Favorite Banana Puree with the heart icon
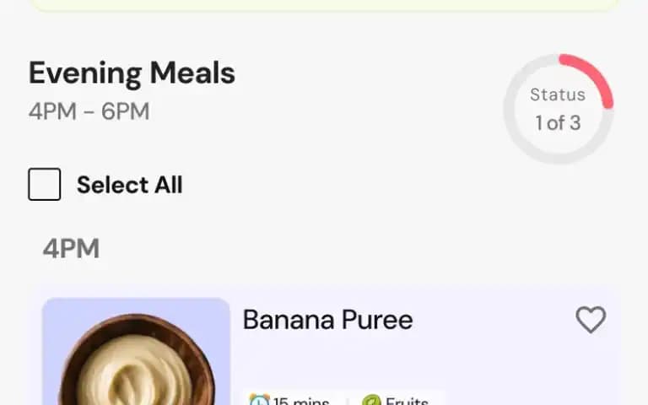 (591, 320)
